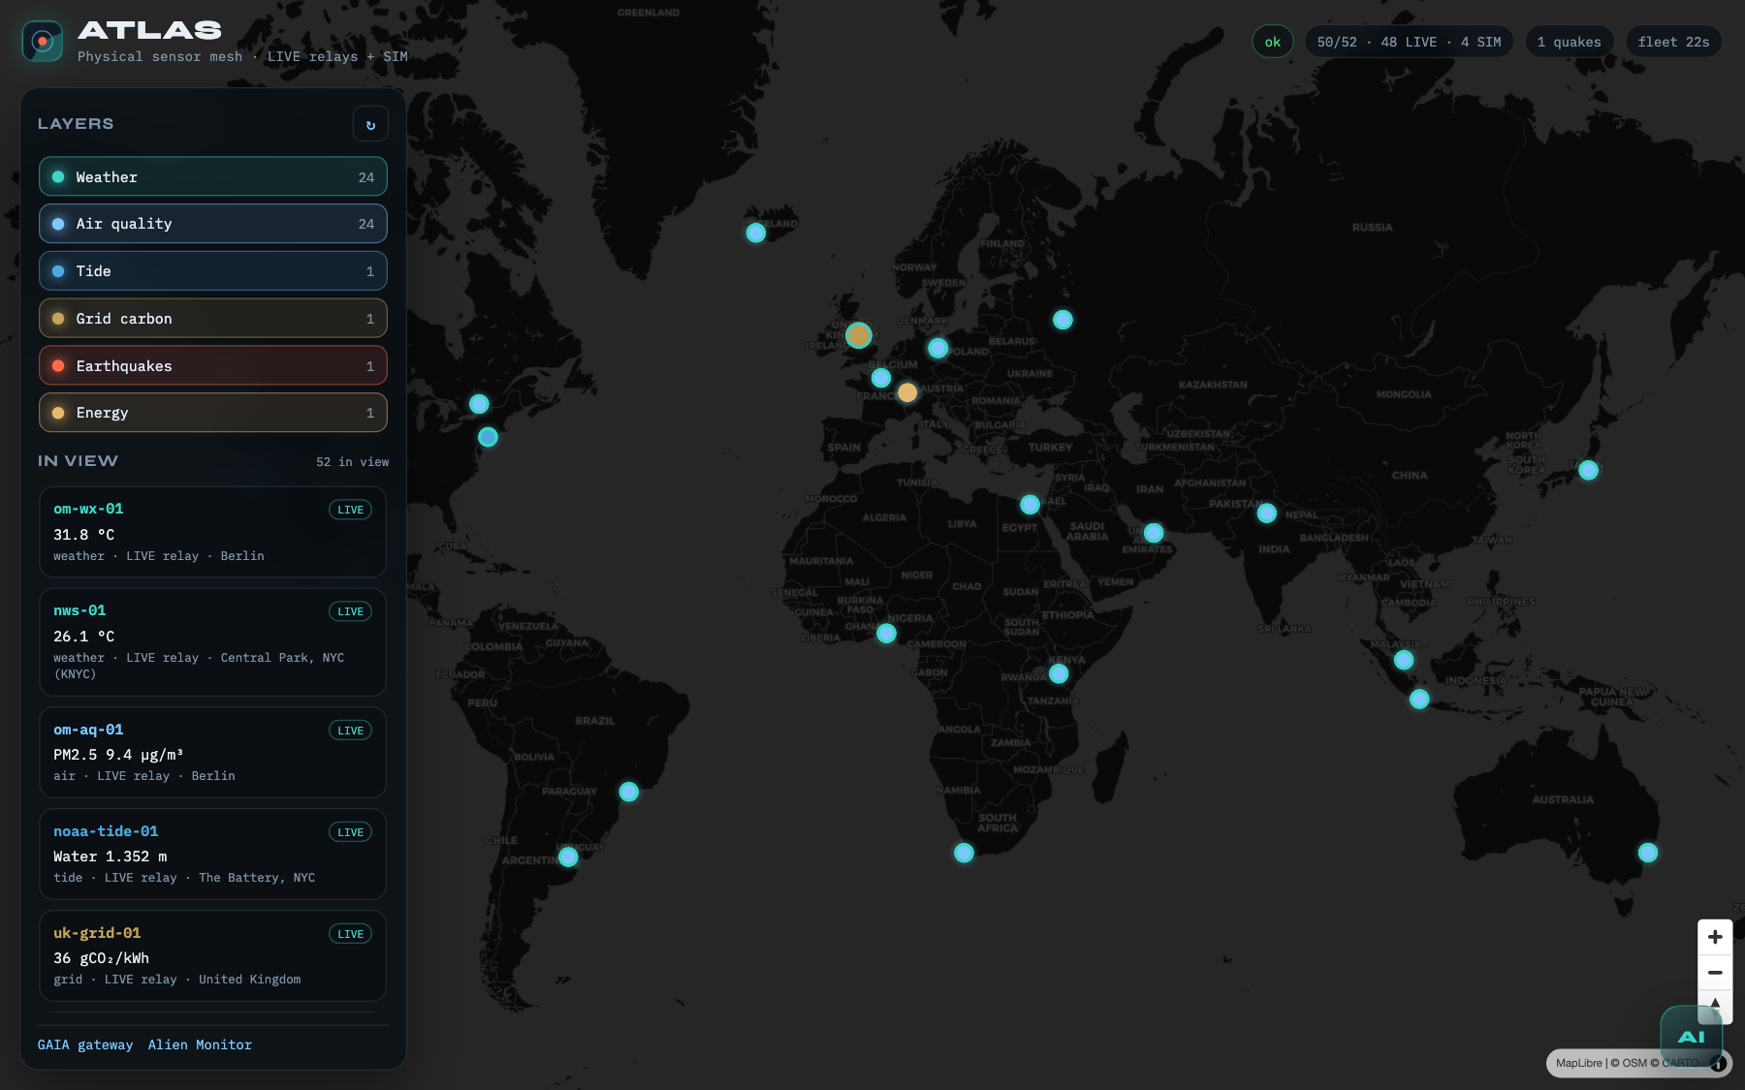Toggle the Weather layer
Screen dimensions: 1745x1090
click(213, 177)
